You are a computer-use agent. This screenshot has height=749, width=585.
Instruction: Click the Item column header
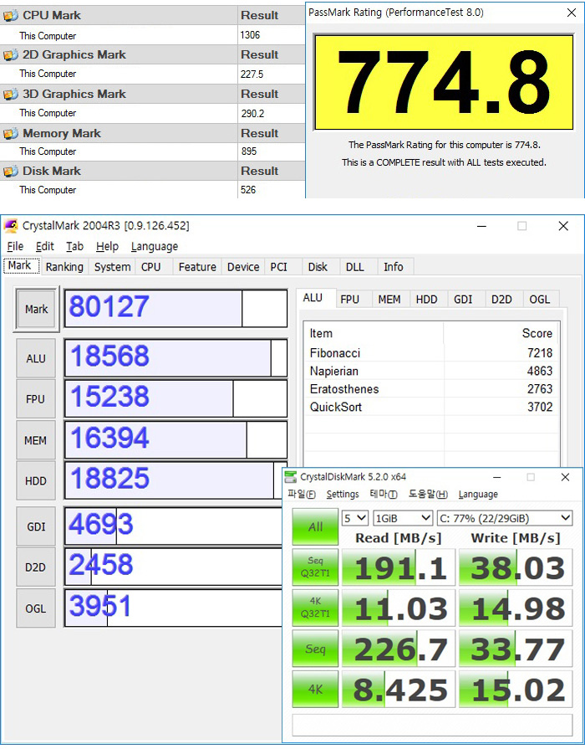(374, 333)
